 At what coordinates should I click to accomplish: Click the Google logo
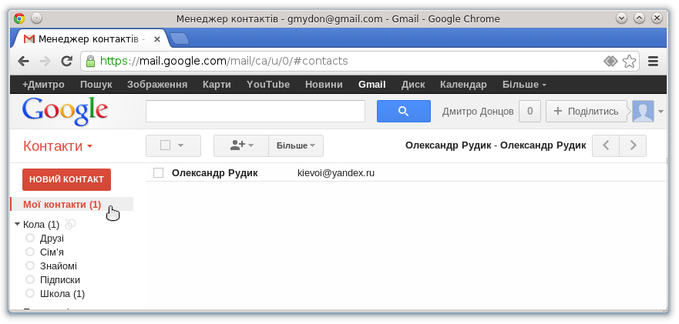click(65, 111)
